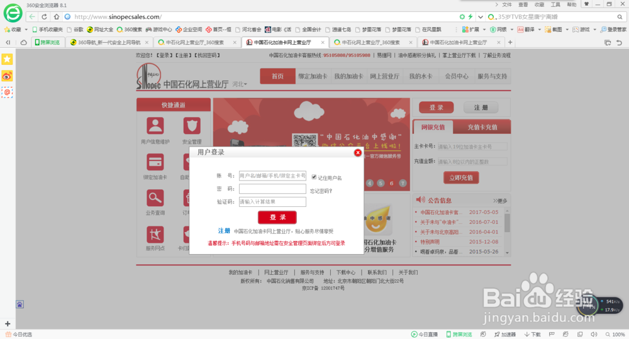The height and width of the screenshot is (339, 629).
Task: Add sidebar app with plus icon
Action: coord(8,323)
